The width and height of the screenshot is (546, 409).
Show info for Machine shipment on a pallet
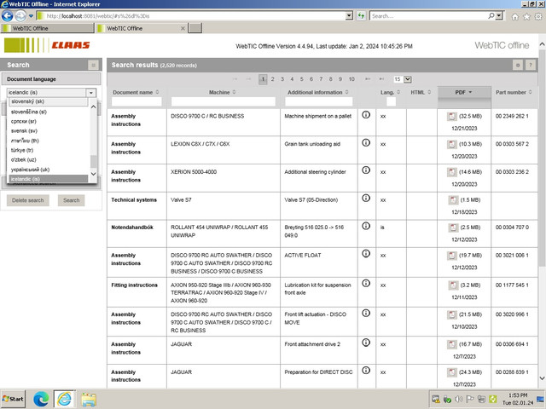(366, 114)
